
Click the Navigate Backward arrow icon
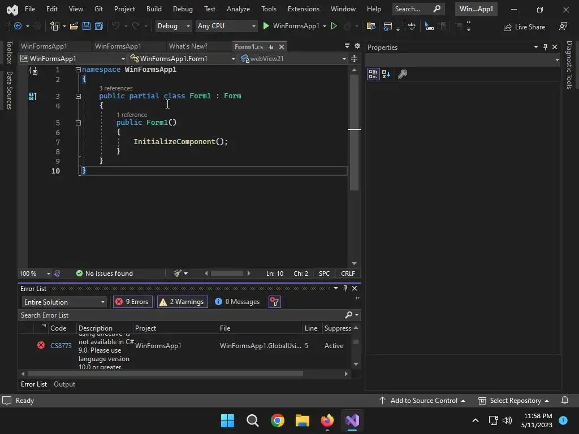[x=18, y=26]
